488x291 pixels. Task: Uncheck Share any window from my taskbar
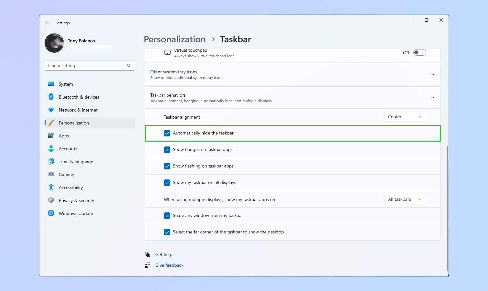click(x=167, y=216)
